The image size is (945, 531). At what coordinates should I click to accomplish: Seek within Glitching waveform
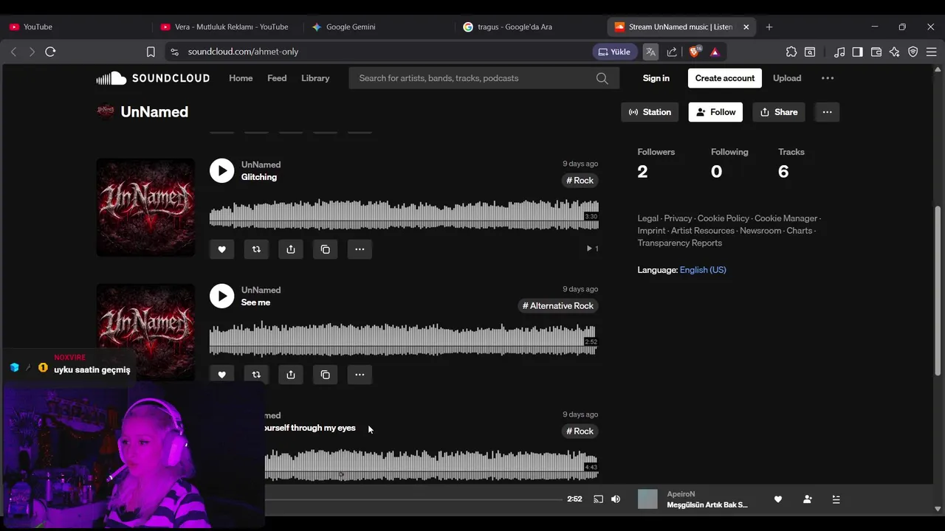[404, 215]
